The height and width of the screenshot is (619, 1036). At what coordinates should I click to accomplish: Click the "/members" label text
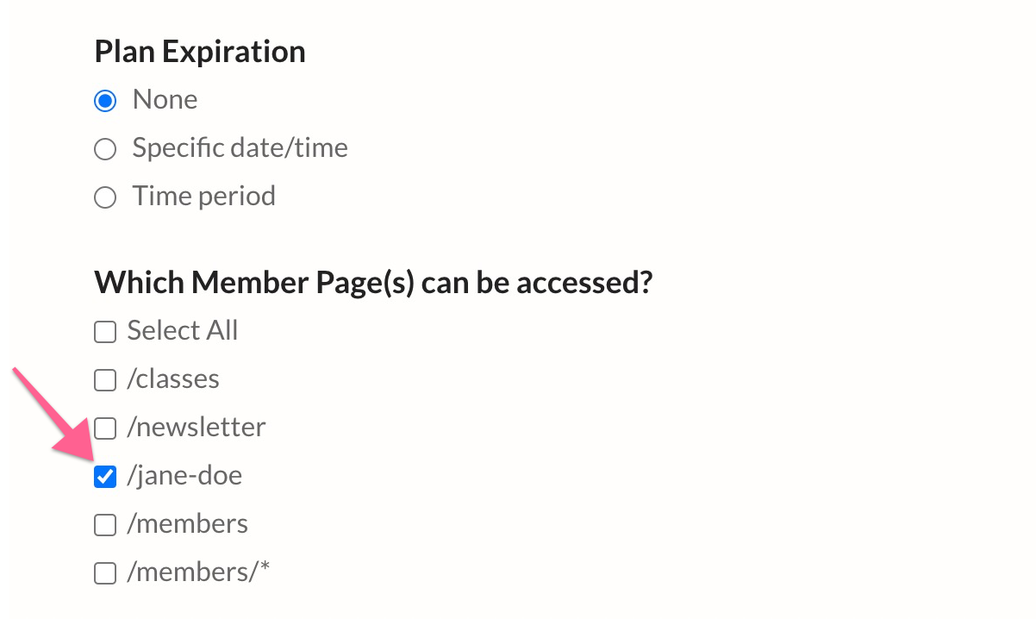(x=187, y=523)
